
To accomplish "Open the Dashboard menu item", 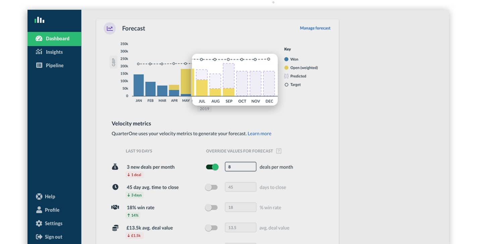I will pyautogui.click(x=54, y=39).
